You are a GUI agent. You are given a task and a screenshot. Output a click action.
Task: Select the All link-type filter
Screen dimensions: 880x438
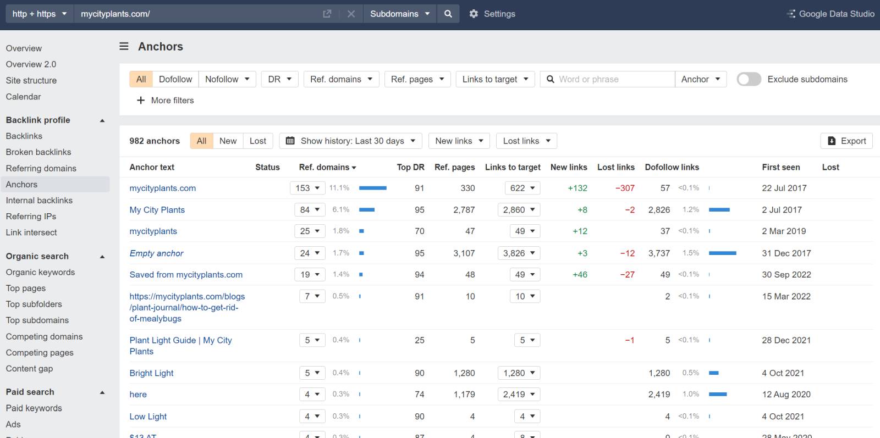pos(141,79)
